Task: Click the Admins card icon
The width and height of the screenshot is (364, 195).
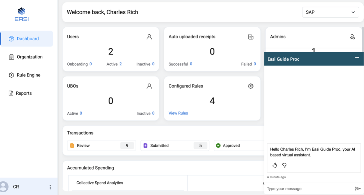Action: coord(352,37)
